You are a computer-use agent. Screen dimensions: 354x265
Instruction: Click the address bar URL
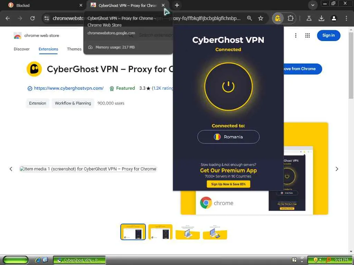tap(147, 18)
